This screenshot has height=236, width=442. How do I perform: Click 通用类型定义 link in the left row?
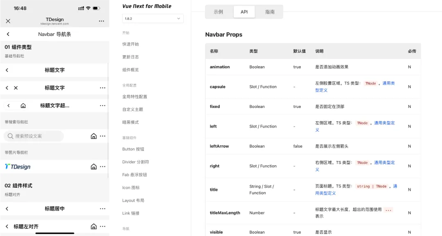pos(384,123)
